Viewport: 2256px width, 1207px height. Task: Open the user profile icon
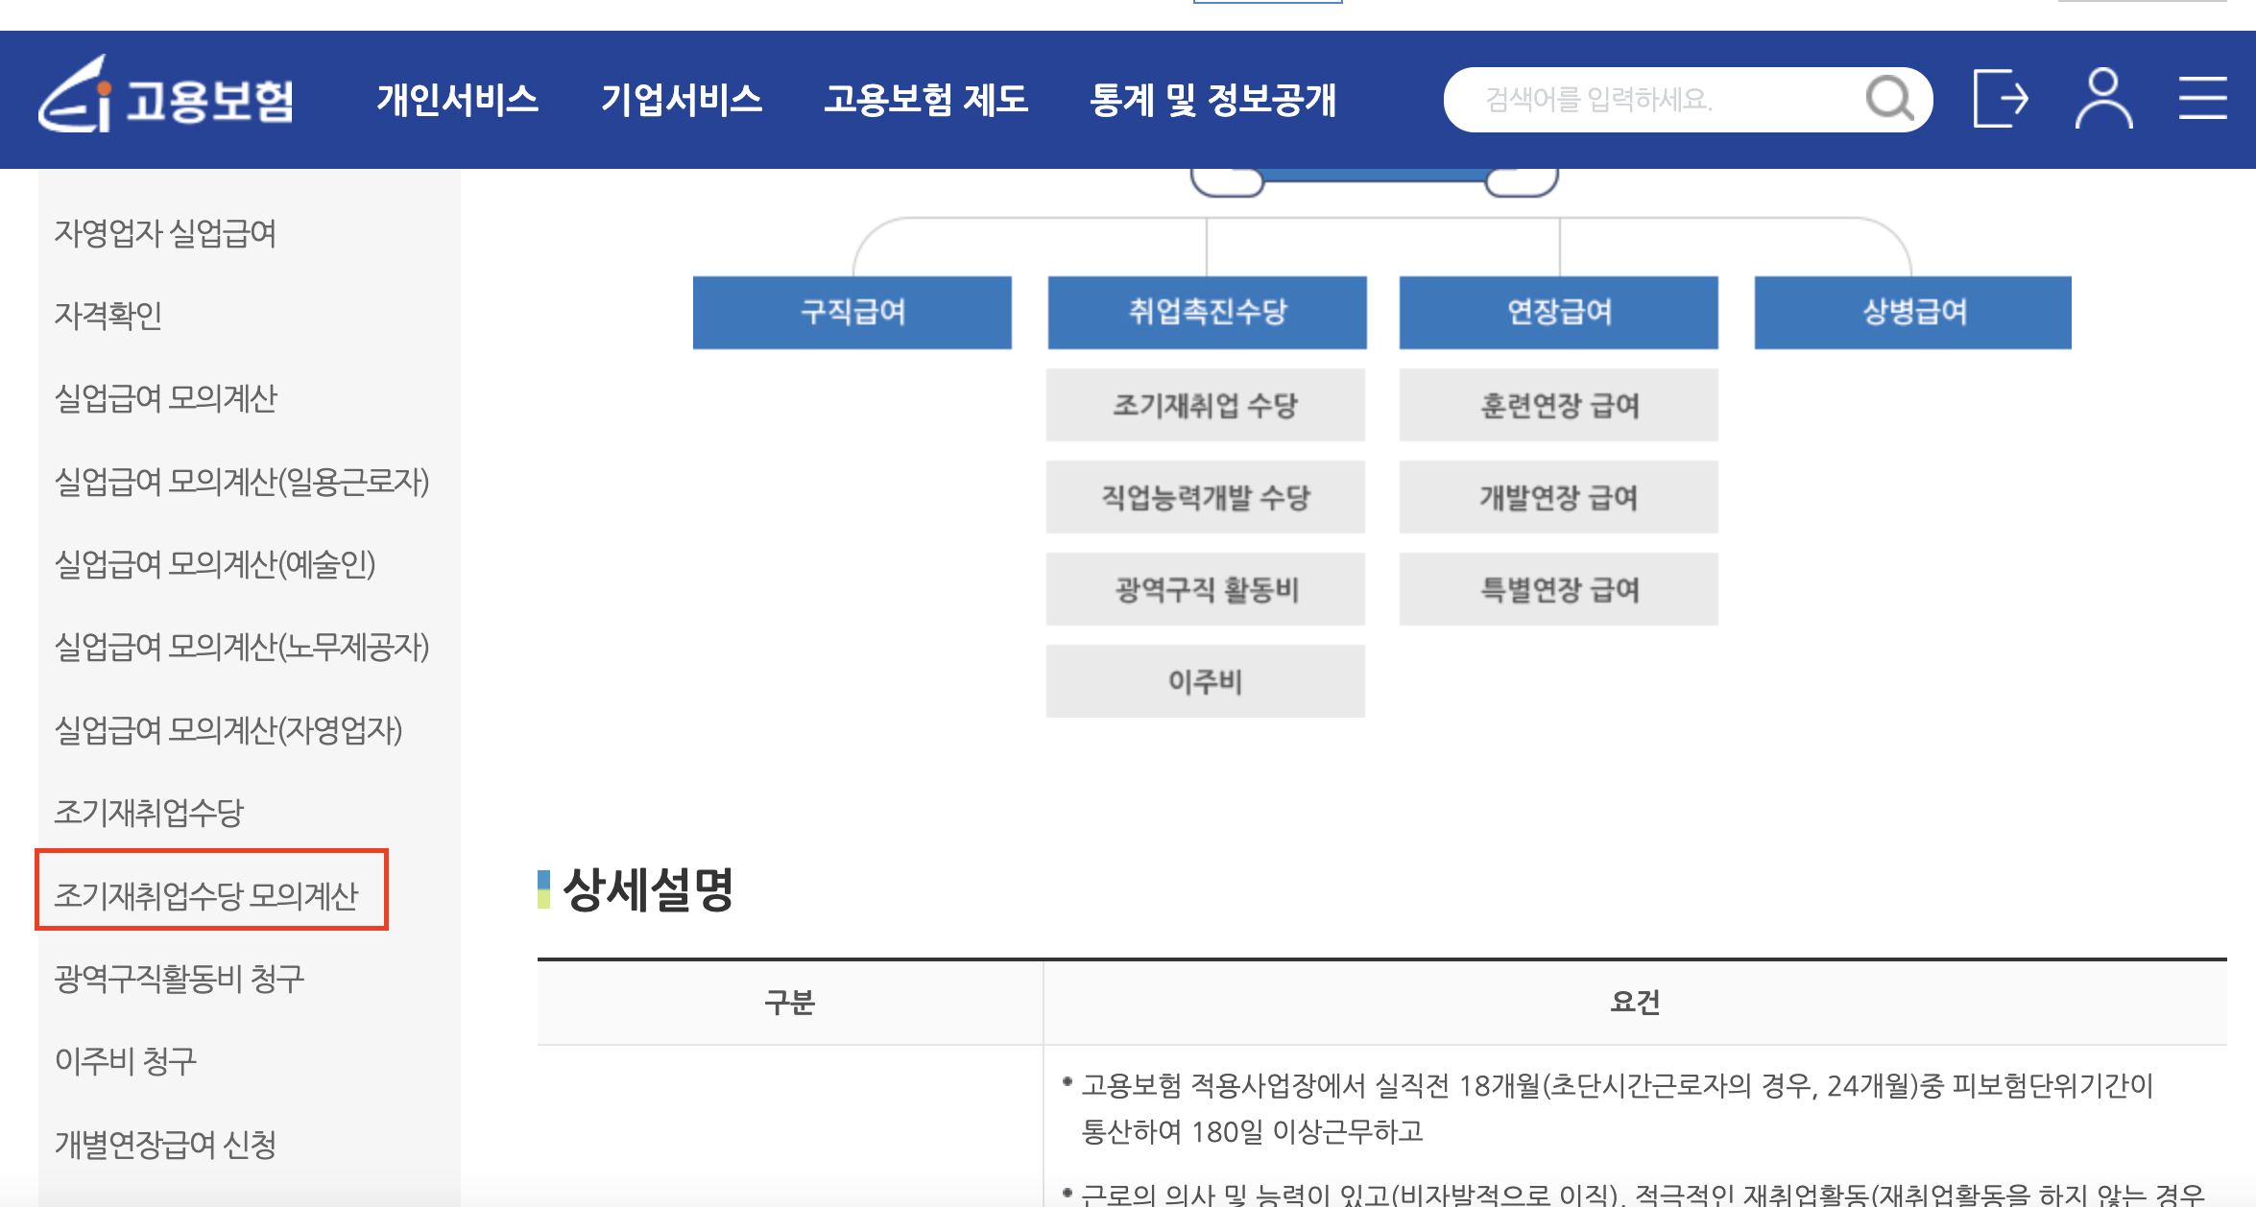[2103, 99]
